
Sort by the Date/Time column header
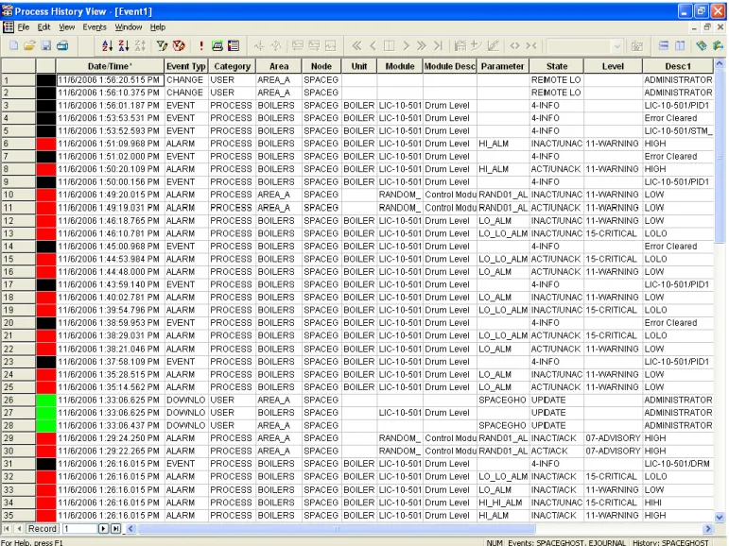[110, 66]
